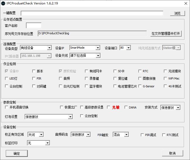Click the 客户名称 input field
Viewport: 190px width, 160px height.
[x=34, y=26]
